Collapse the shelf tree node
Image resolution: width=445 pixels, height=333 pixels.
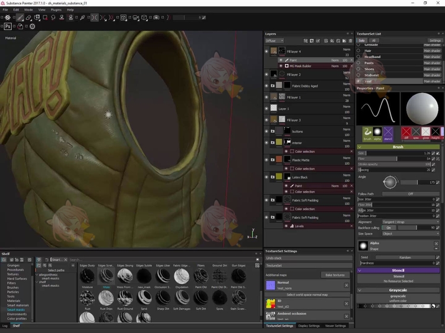pos(37,282)
